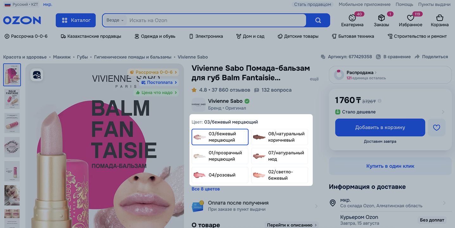Open the Распродажа ring icon
This screenshot has width=455, height=228.
click(x=339, y=75)
